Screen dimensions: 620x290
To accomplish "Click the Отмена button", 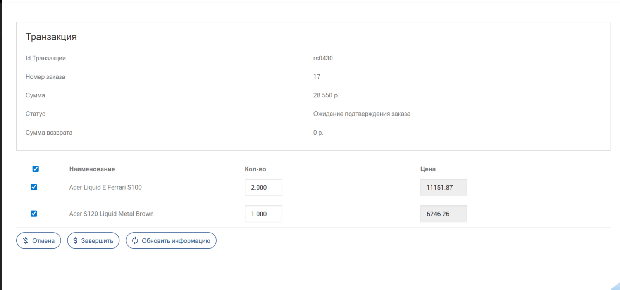I will [x=39, y=240].
